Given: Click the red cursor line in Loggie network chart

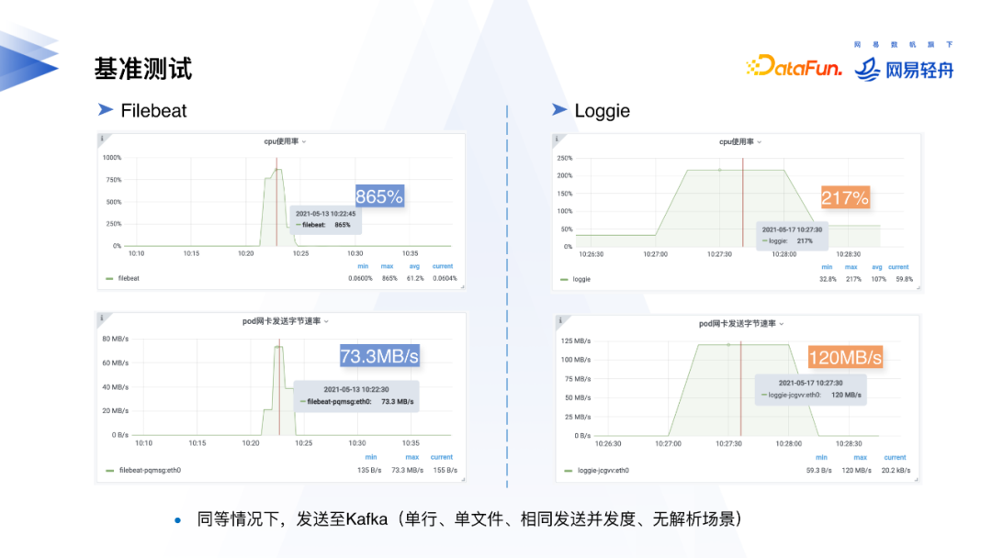Looking at the screenshot, I should [741, 388].
